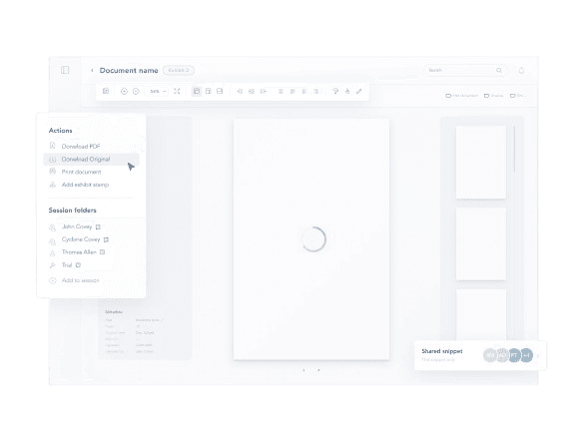The height and width of the screenshot is (432, 576).
Task: Go to previous page arrow below document
Action: coord(303,370)
